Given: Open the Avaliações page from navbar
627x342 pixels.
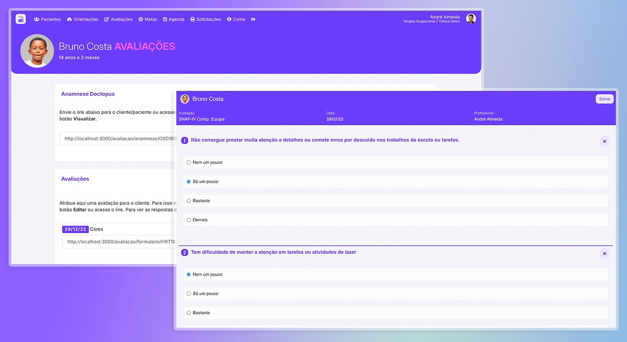Looking at the screenshot, I should click(118, 19).
